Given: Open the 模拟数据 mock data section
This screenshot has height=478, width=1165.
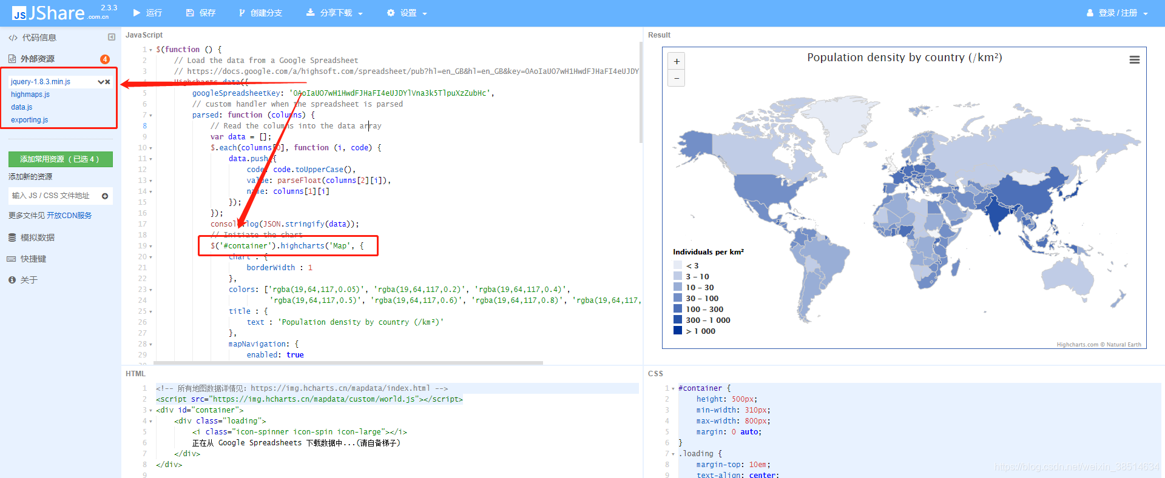Looking at the screenshot, I should [x=32, y=237].
